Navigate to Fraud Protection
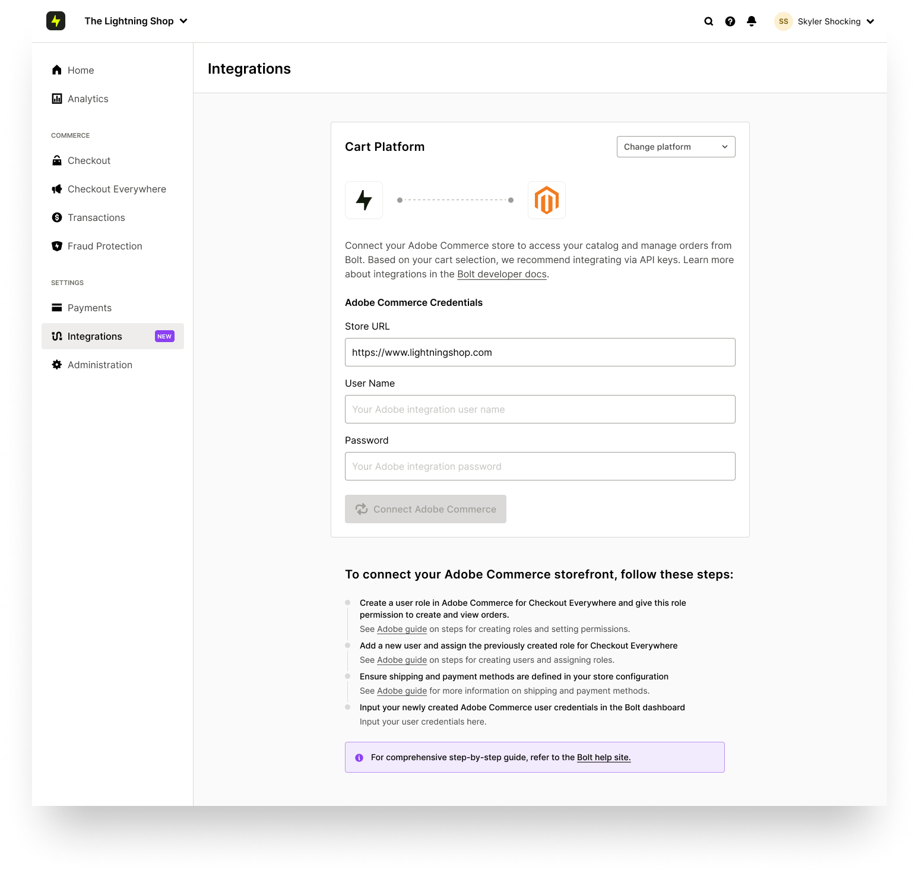Viewport: 919px width, 876px height. click(113, 246)
